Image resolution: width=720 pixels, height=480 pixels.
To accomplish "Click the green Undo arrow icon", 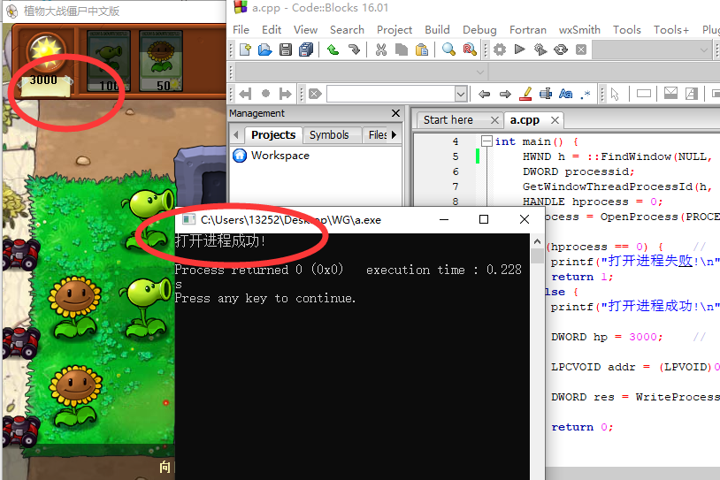I will pyautogui.click(x=333, y=50).
